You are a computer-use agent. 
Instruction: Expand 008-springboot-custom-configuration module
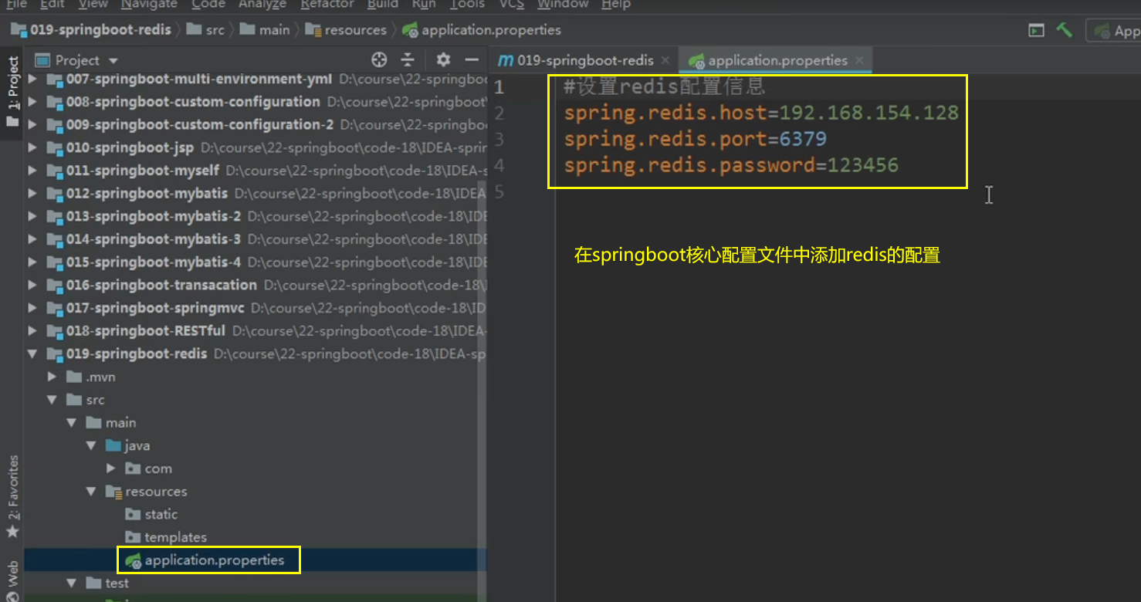click(32, 102)
